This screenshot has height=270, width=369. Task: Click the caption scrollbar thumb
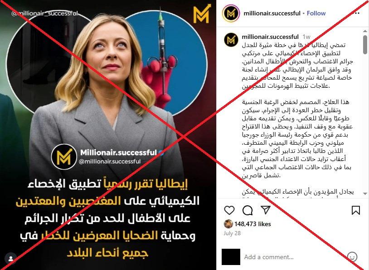coord(365,45)
